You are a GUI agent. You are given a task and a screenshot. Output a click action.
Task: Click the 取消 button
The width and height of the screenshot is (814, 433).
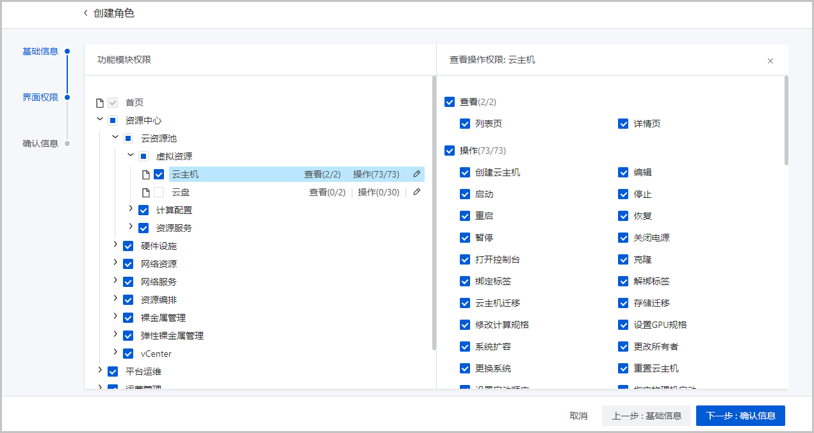578,415
